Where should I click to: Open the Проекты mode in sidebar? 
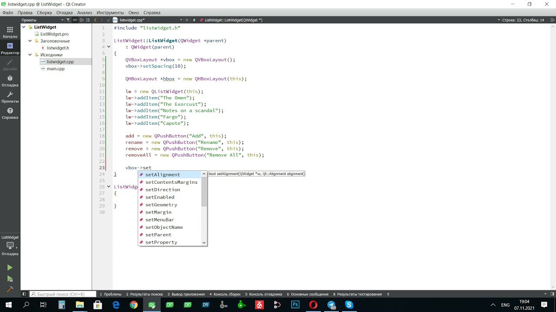10,97
